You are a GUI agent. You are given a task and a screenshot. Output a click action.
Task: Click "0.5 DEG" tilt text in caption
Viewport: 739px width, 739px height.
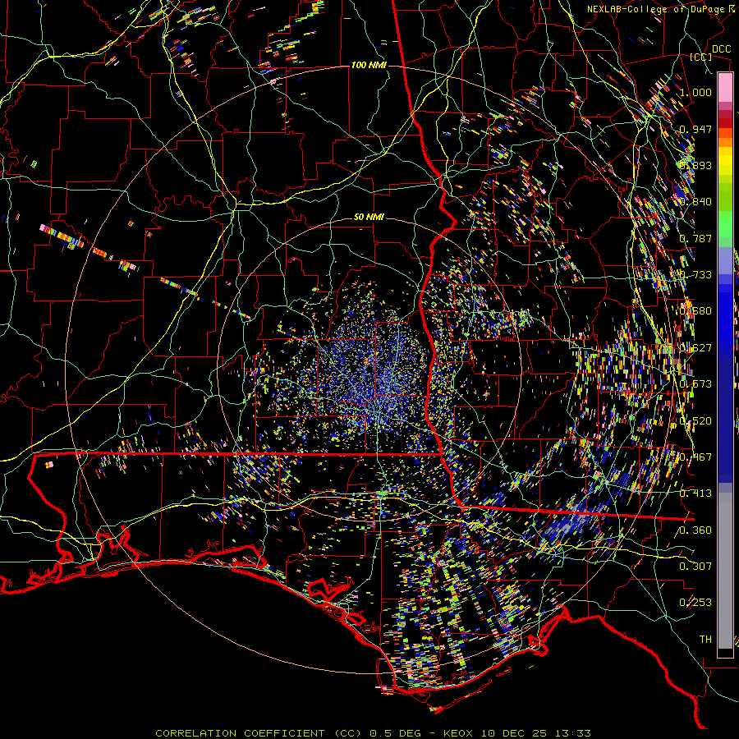[395, 733]
